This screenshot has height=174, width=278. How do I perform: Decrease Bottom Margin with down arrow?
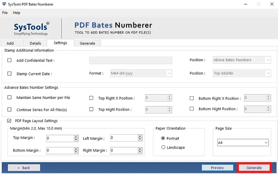76,152
